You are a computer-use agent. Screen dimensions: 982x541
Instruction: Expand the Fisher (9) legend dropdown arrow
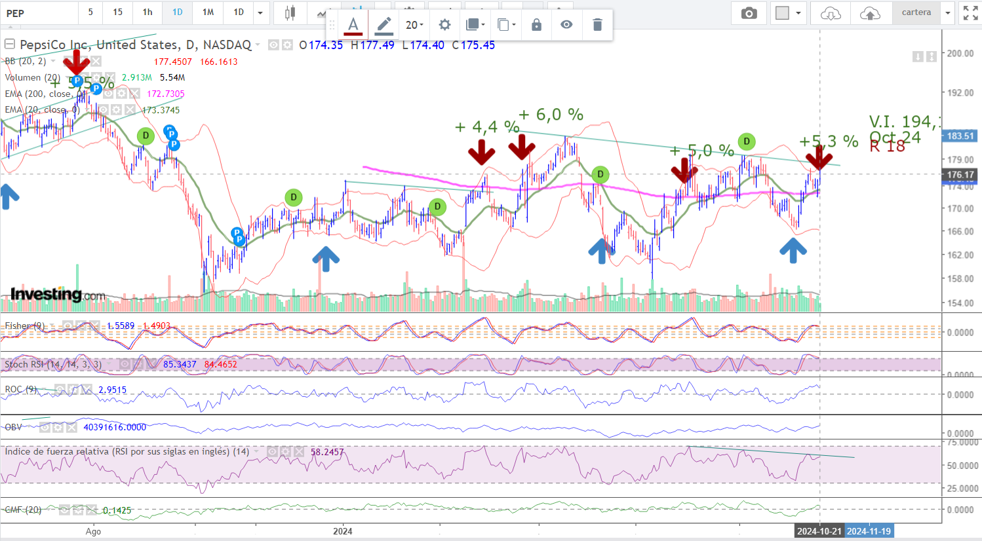(x=52, y=326)
